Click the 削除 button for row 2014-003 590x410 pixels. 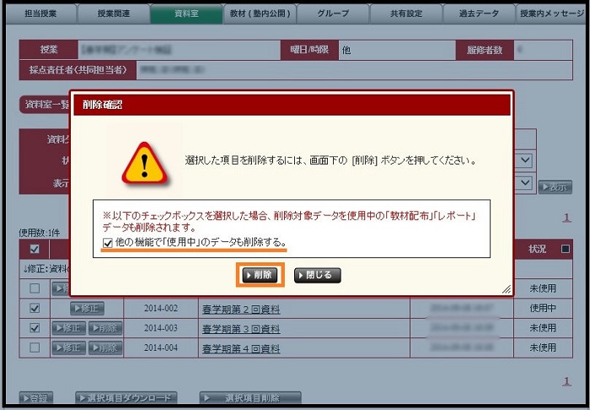point(106,327)
